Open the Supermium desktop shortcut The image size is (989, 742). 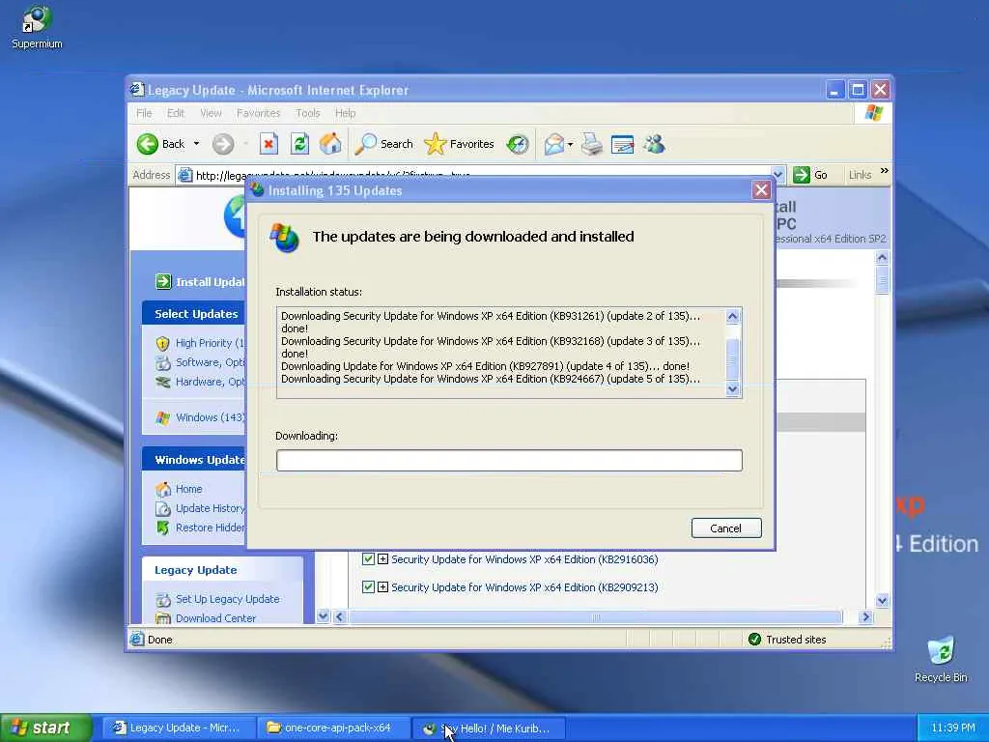click(x=36, y=27)
